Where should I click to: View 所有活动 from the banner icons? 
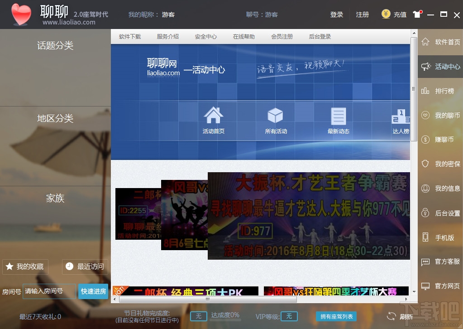(275, 120)
